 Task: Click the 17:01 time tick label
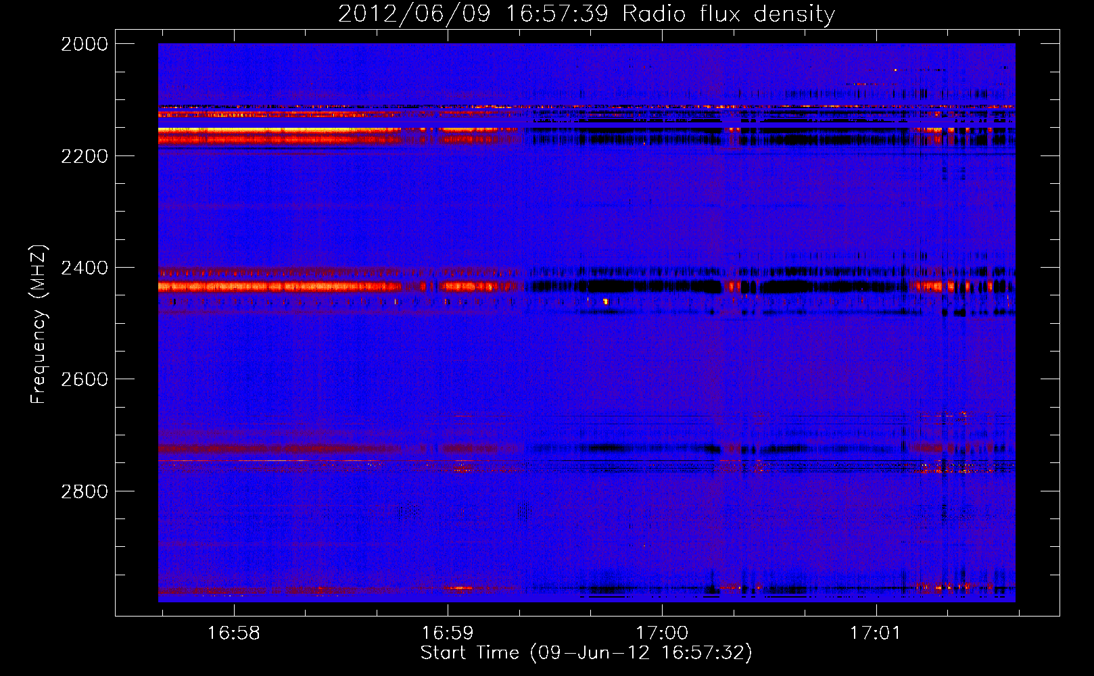[x=876, y=633]
